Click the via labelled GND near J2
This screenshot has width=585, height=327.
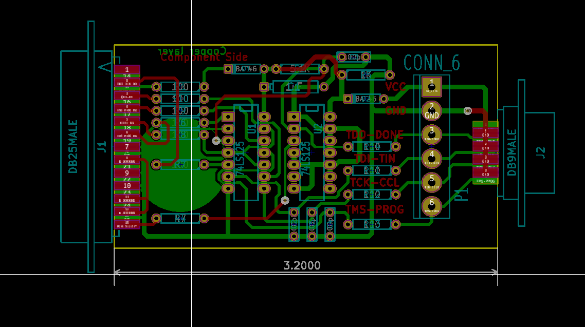[x=467, y=110]
